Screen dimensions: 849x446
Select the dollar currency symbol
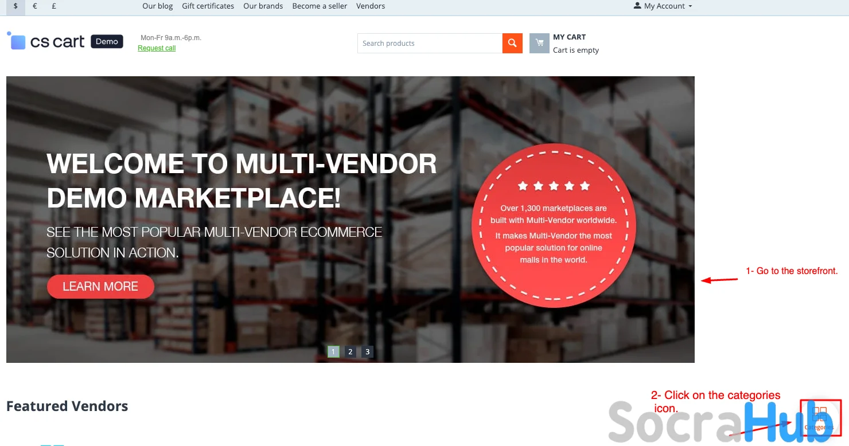coord(15,6)
